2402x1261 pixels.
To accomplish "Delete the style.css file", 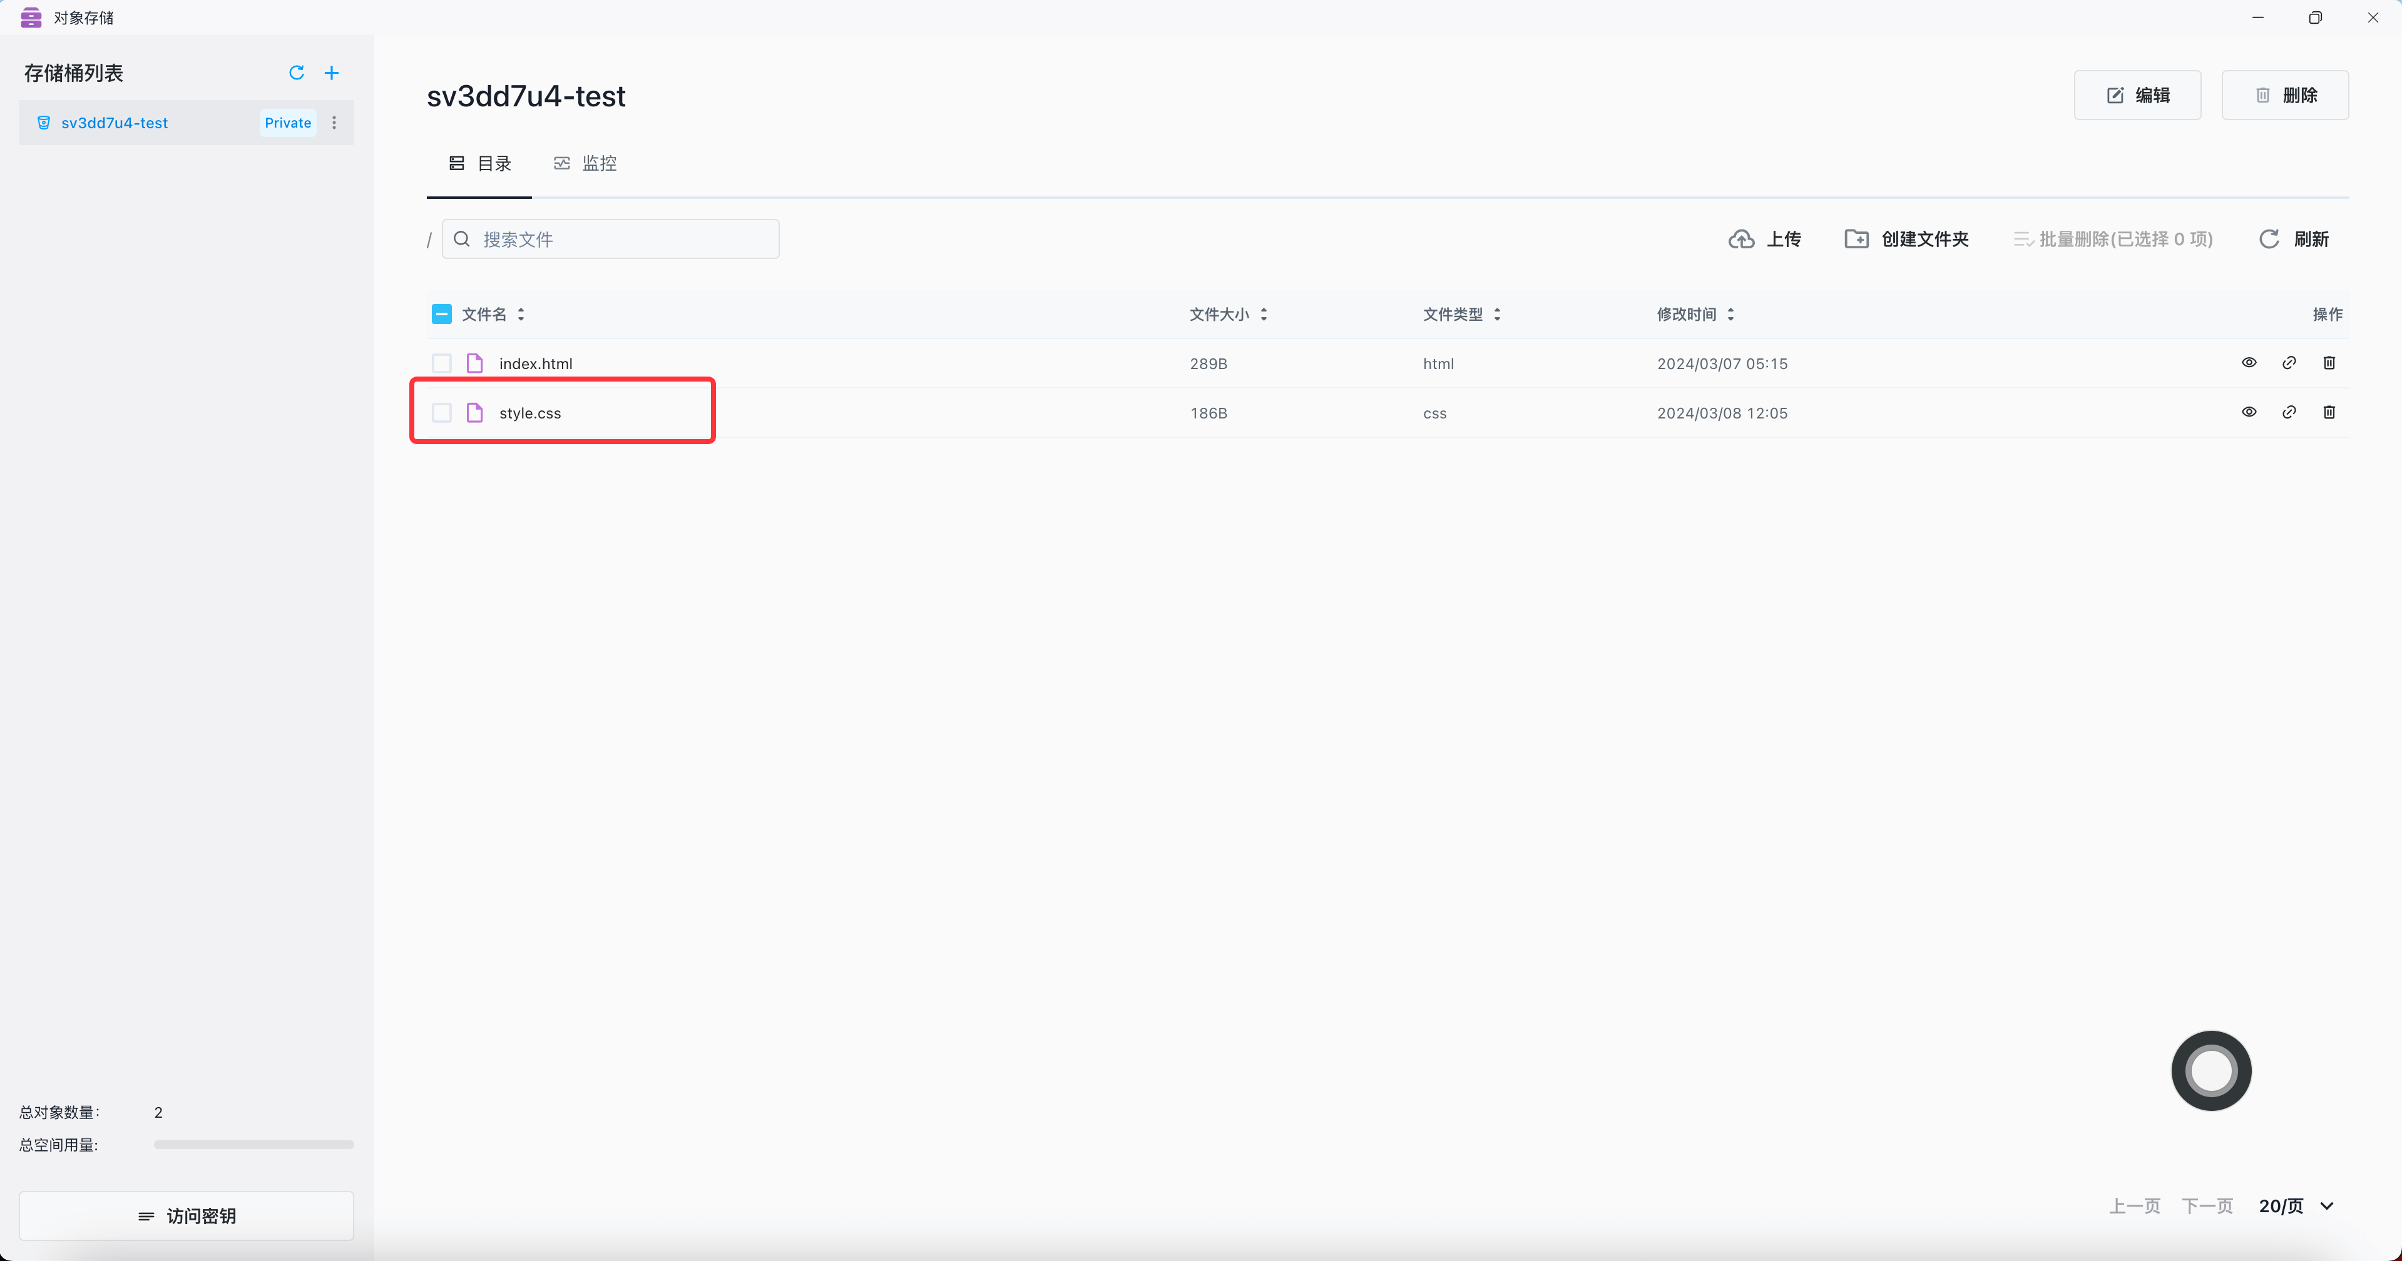I will coord(2329,412).
